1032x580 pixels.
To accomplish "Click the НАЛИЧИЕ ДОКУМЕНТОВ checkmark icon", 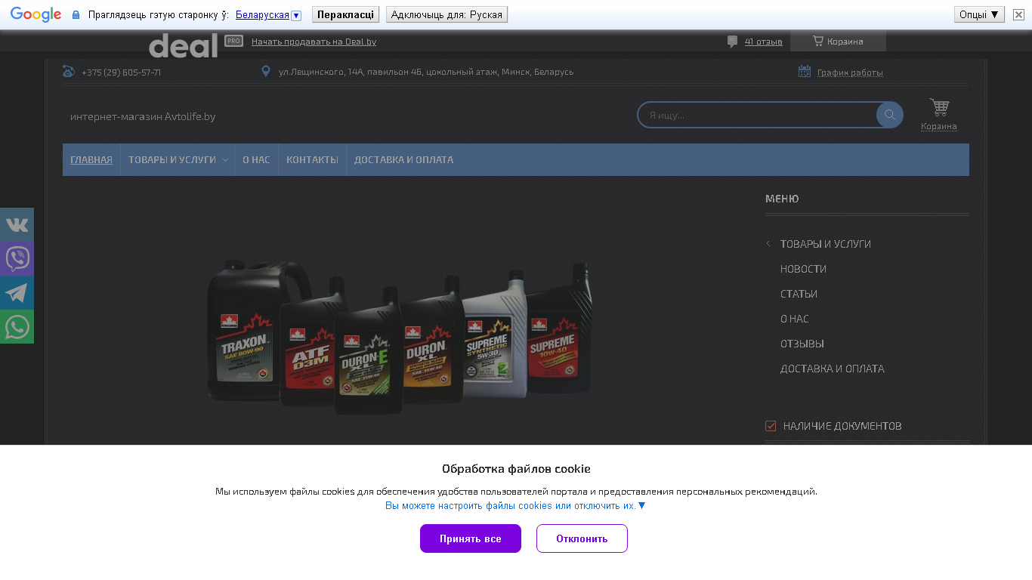I will (771, 426).
